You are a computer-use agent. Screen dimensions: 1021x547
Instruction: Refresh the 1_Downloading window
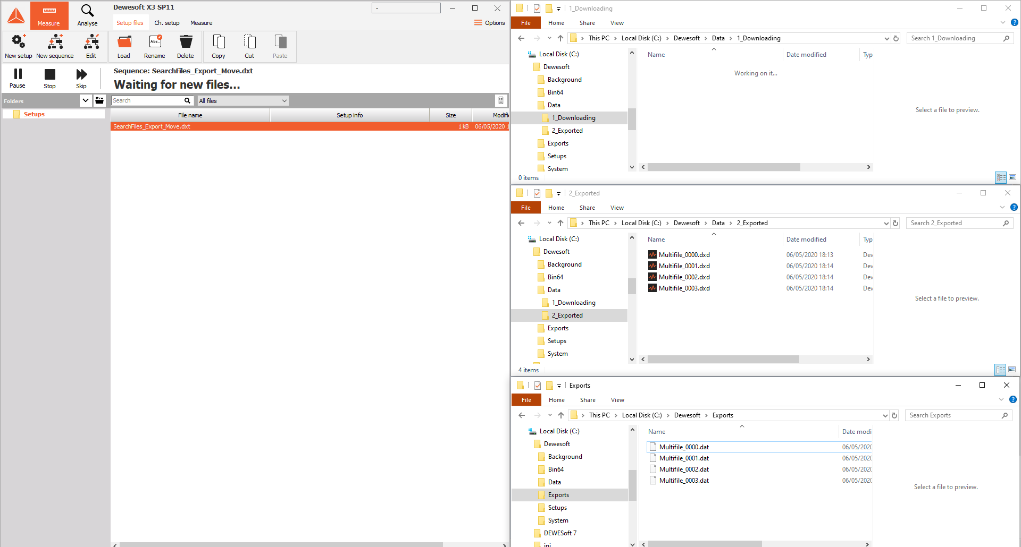896,38
